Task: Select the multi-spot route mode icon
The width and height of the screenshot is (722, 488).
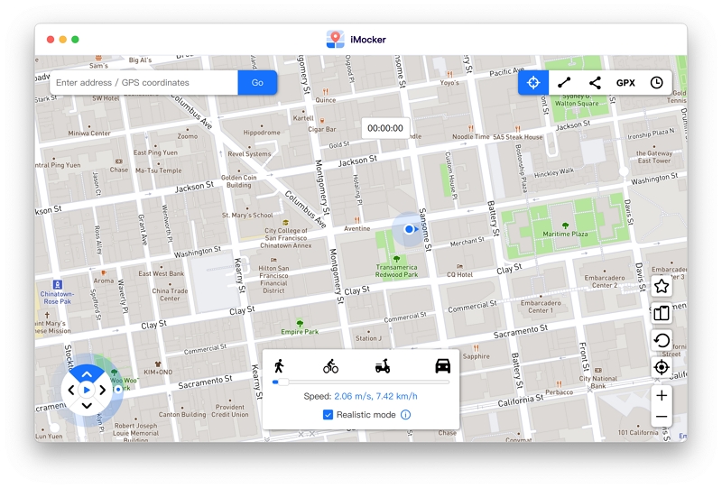Action: (x=595, y=83)
